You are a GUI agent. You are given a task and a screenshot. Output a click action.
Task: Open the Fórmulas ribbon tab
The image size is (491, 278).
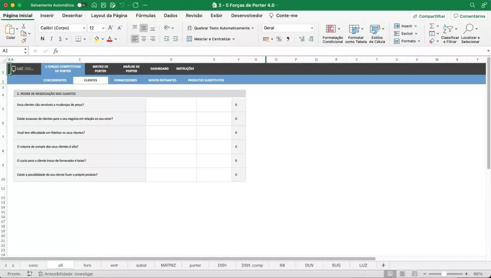tap(146, 16)
